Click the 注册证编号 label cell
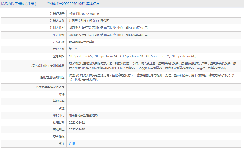This screenshot has width=244, height=150. (x=57, y=14)
